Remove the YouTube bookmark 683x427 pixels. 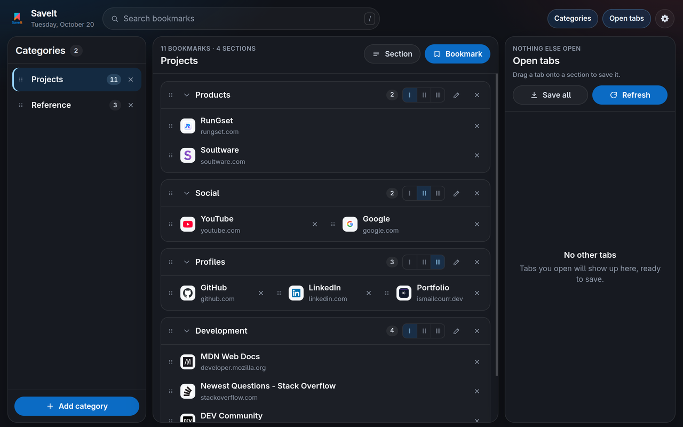click(315, 224)
